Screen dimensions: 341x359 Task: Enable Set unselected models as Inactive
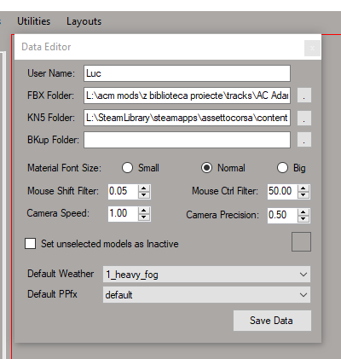click(x=30, y=244)
